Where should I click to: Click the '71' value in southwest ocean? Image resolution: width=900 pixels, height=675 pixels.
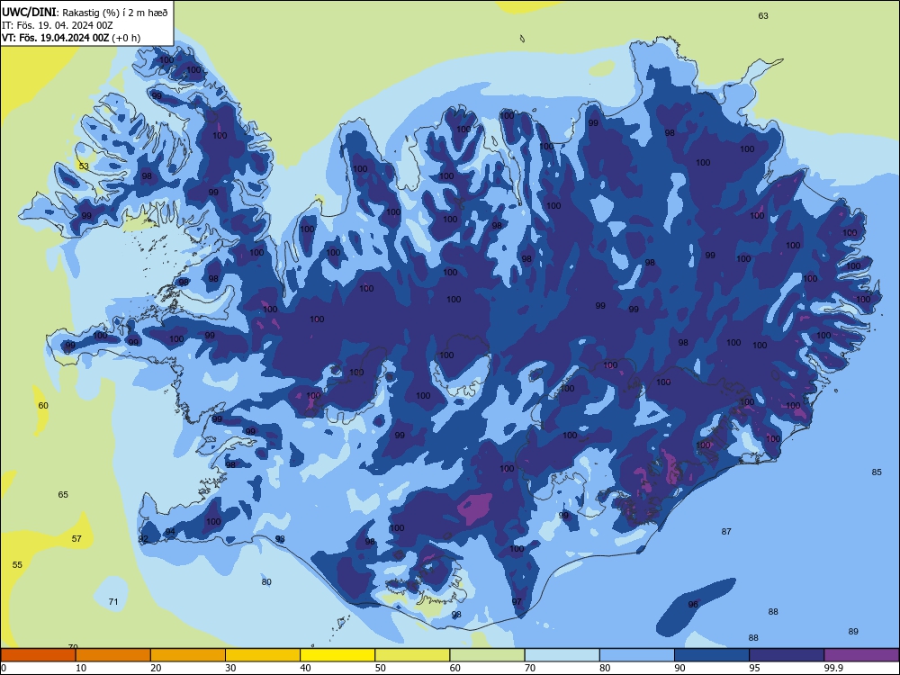113,601
